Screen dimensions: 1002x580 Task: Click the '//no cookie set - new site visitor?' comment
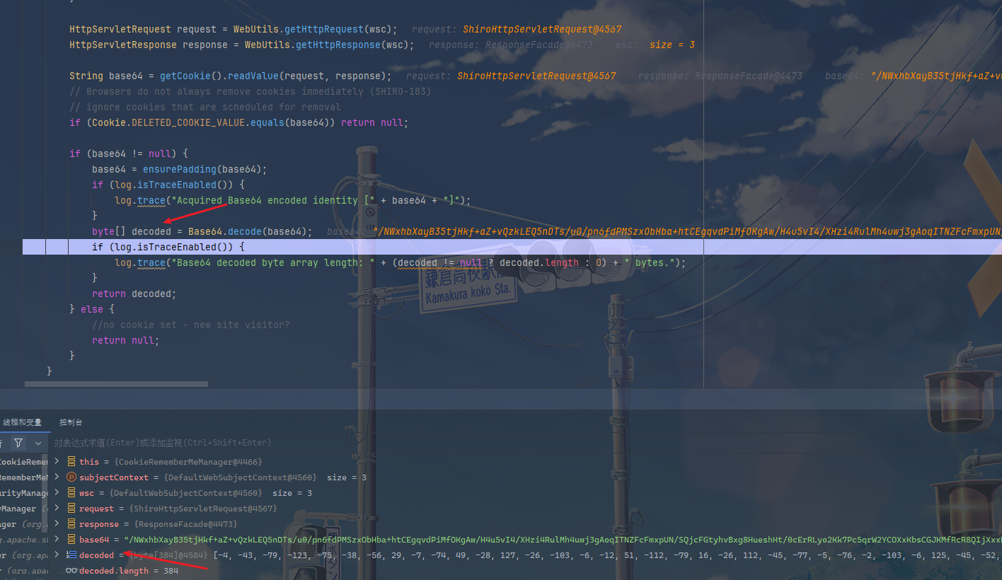point(191,325)
